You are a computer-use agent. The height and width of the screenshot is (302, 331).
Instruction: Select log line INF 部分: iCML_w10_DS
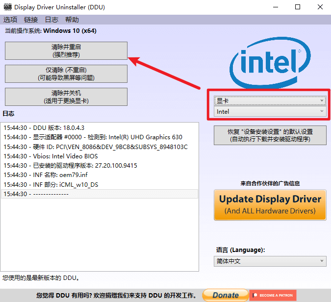click(x=99, y=185)
